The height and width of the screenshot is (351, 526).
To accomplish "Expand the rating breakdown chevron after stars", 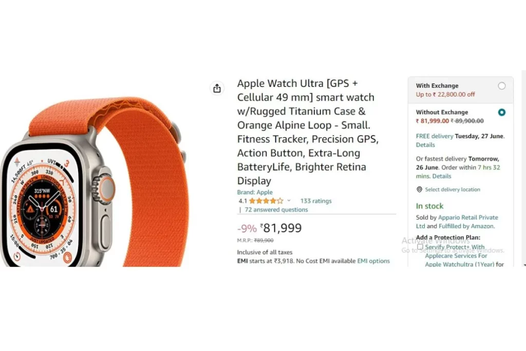I will click(x=289, y=200).
